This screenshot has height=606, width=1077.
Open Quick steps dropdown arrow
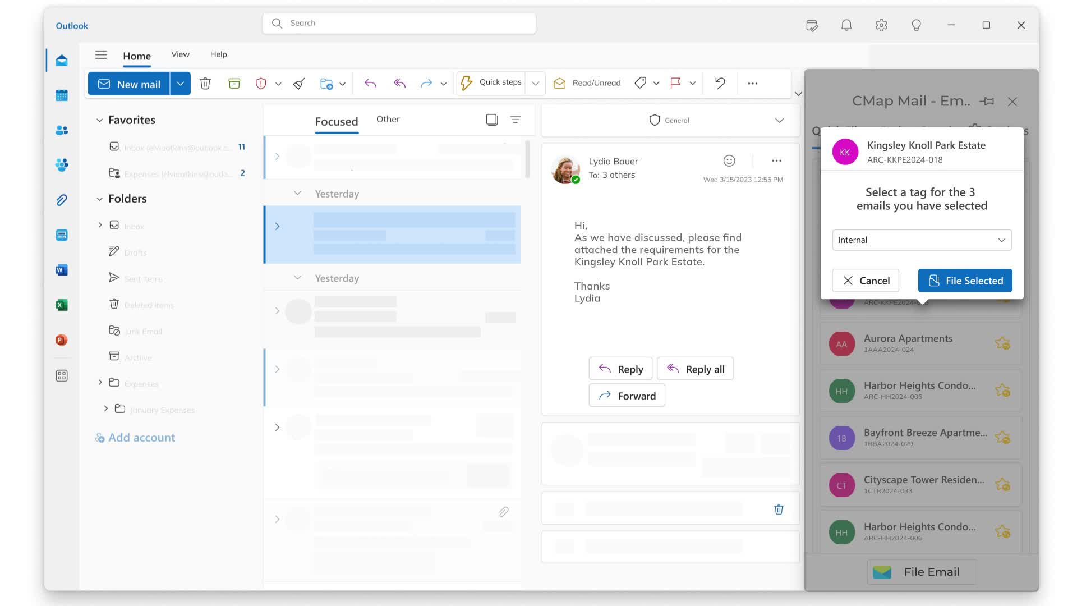[536, 83]
